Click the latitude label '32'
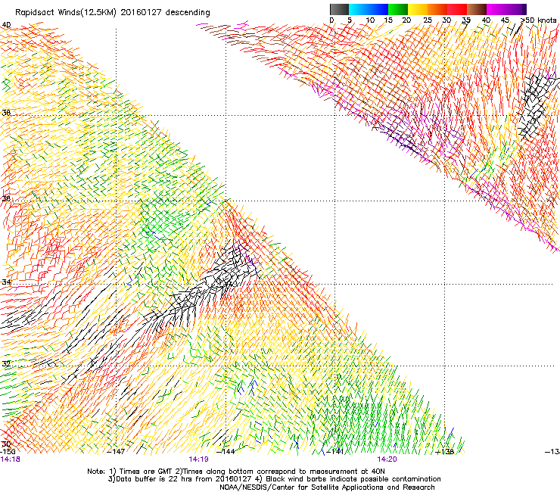This screenshot has height=492, width=560. click(x=6, y=364)
